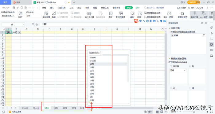The image size is (215, 114).
Task: Open Print Preview from quick toolbar
Action: [x=25, y=8]
